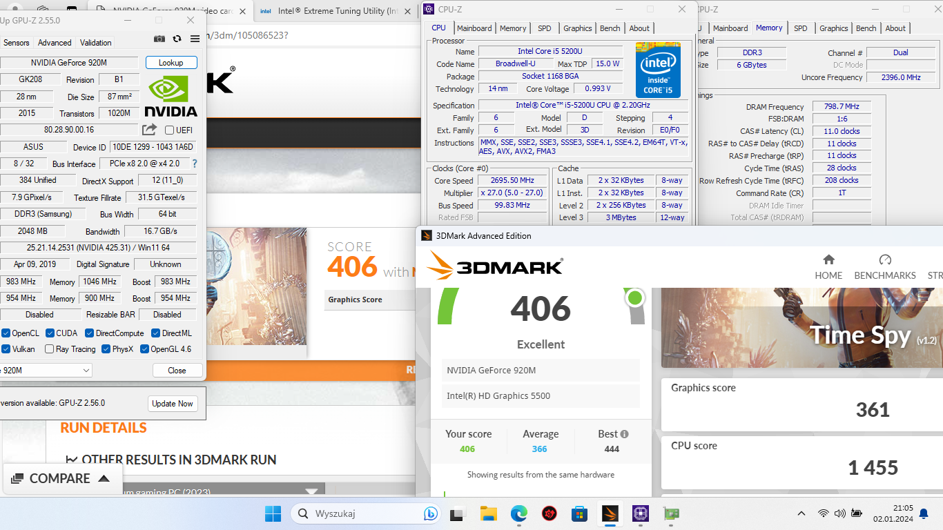Click the Bing icon in taskbar search

coord(430,513)
